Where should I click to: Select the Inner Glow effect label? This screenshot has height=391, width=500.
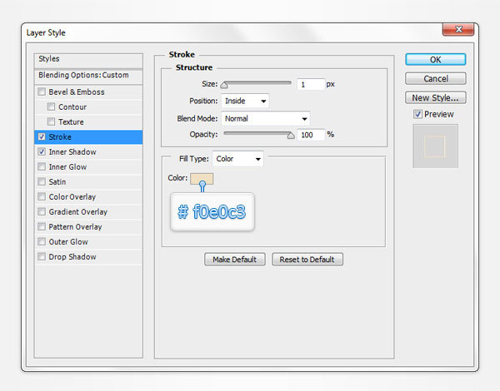[67, 167]
